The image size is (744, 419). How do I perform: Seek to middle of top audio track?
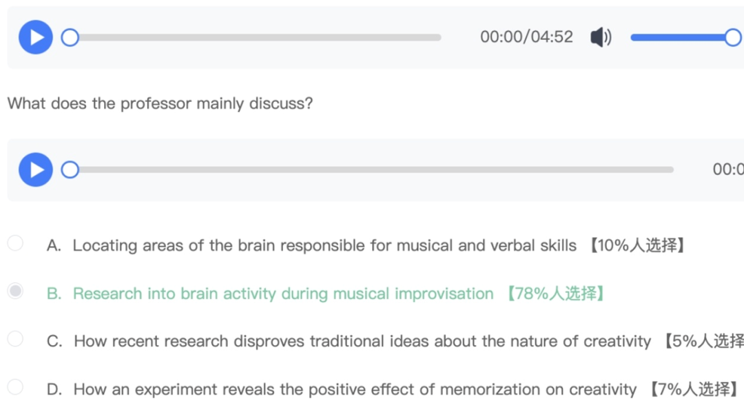click(x=255, y=37)
